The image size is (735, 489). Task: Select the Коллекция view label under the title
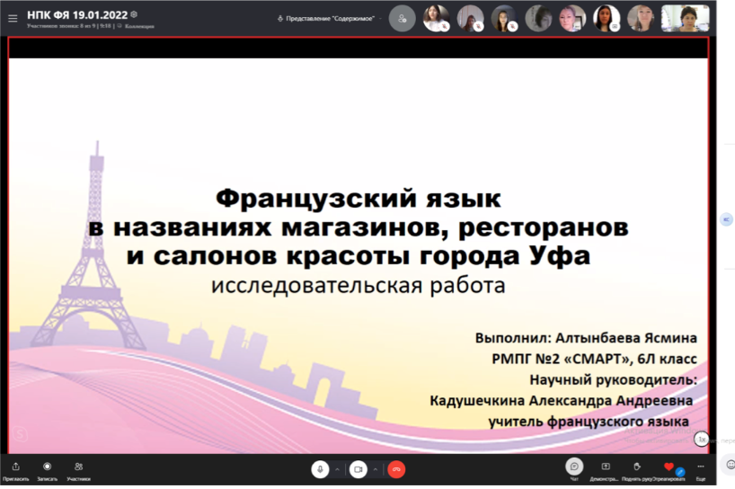[137, 27]
